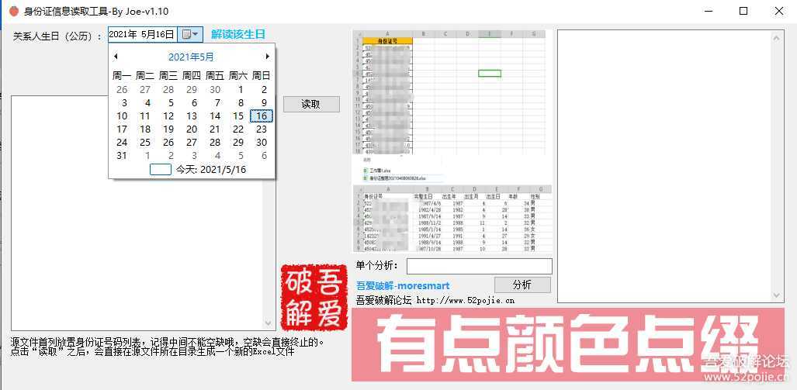
Task: Select June 6 greyed day in calendar
Action: tap(264, 155)
